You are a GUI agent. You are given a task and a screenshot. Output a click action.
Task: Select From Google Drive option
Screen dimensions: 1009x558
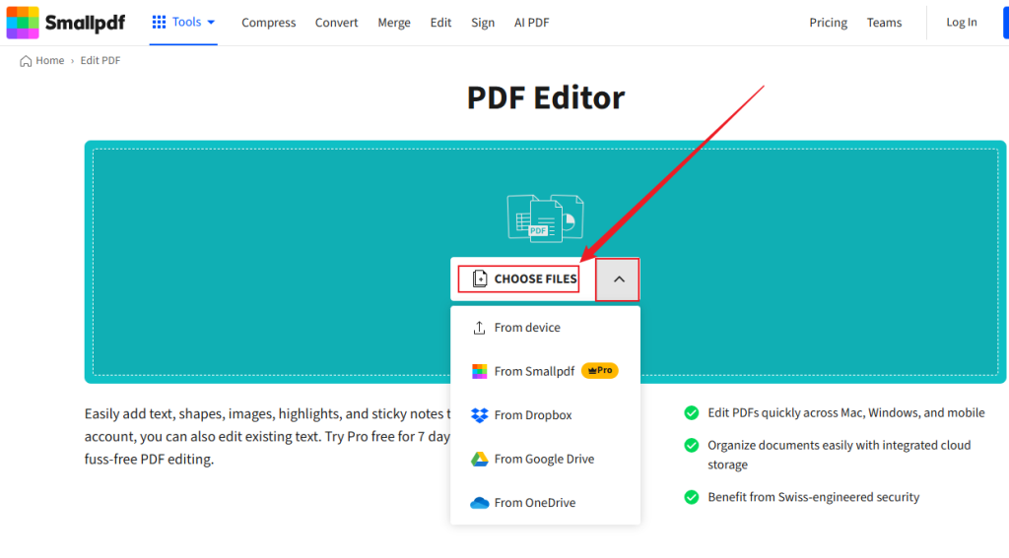pyautogui.click(x=545, y=459)
